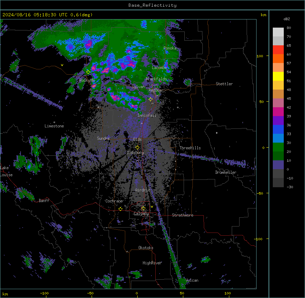Pick the magenta 39–42 dBZ legend color

coord(278,111)
